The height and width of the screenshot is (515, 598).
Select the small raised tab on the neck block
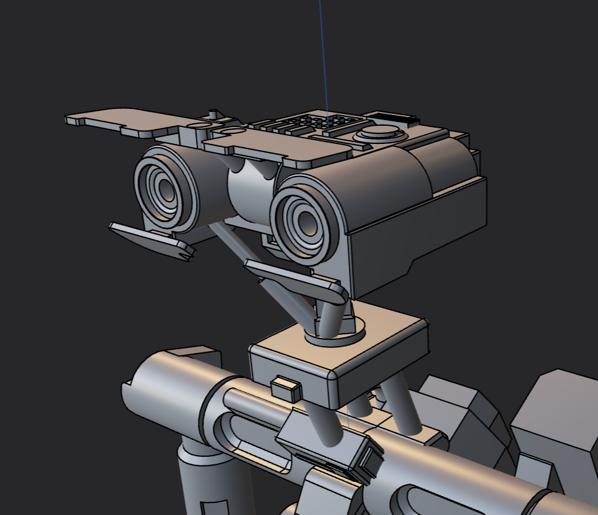286,389
